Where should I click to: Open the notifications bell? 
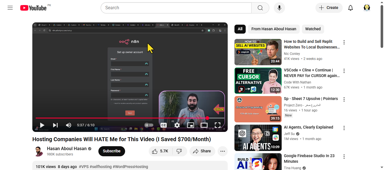[x=351, y=8]
